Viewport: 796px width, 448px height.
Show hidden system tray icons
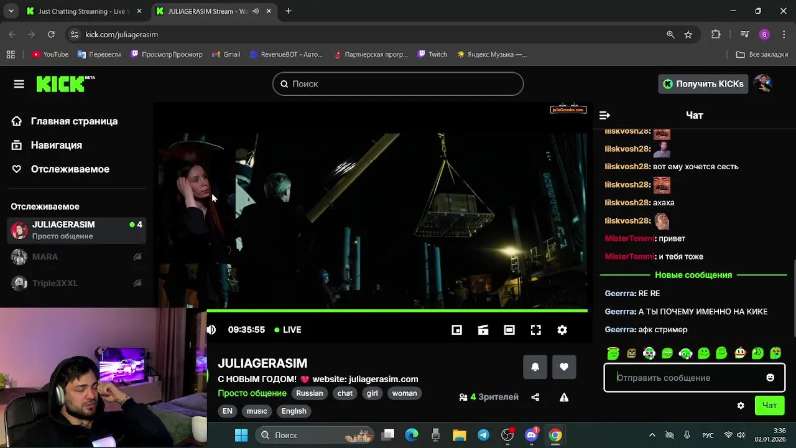(x=652, y=436)
